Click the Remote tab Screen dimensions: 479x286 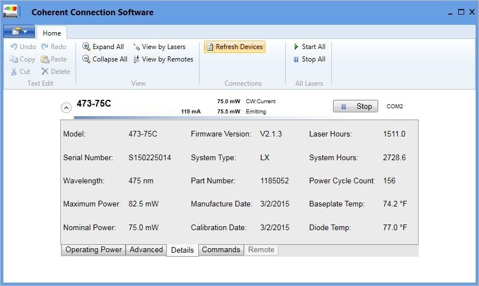261,249
